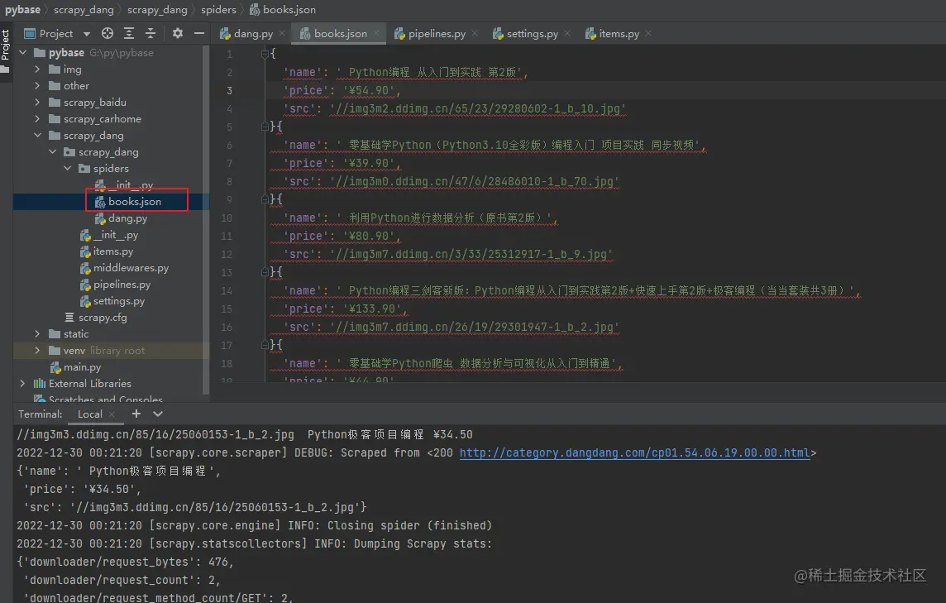Click the 'price': '¥133.90' line in editor
The height and width of the screenshot is (603, 946).
point(346,309)
